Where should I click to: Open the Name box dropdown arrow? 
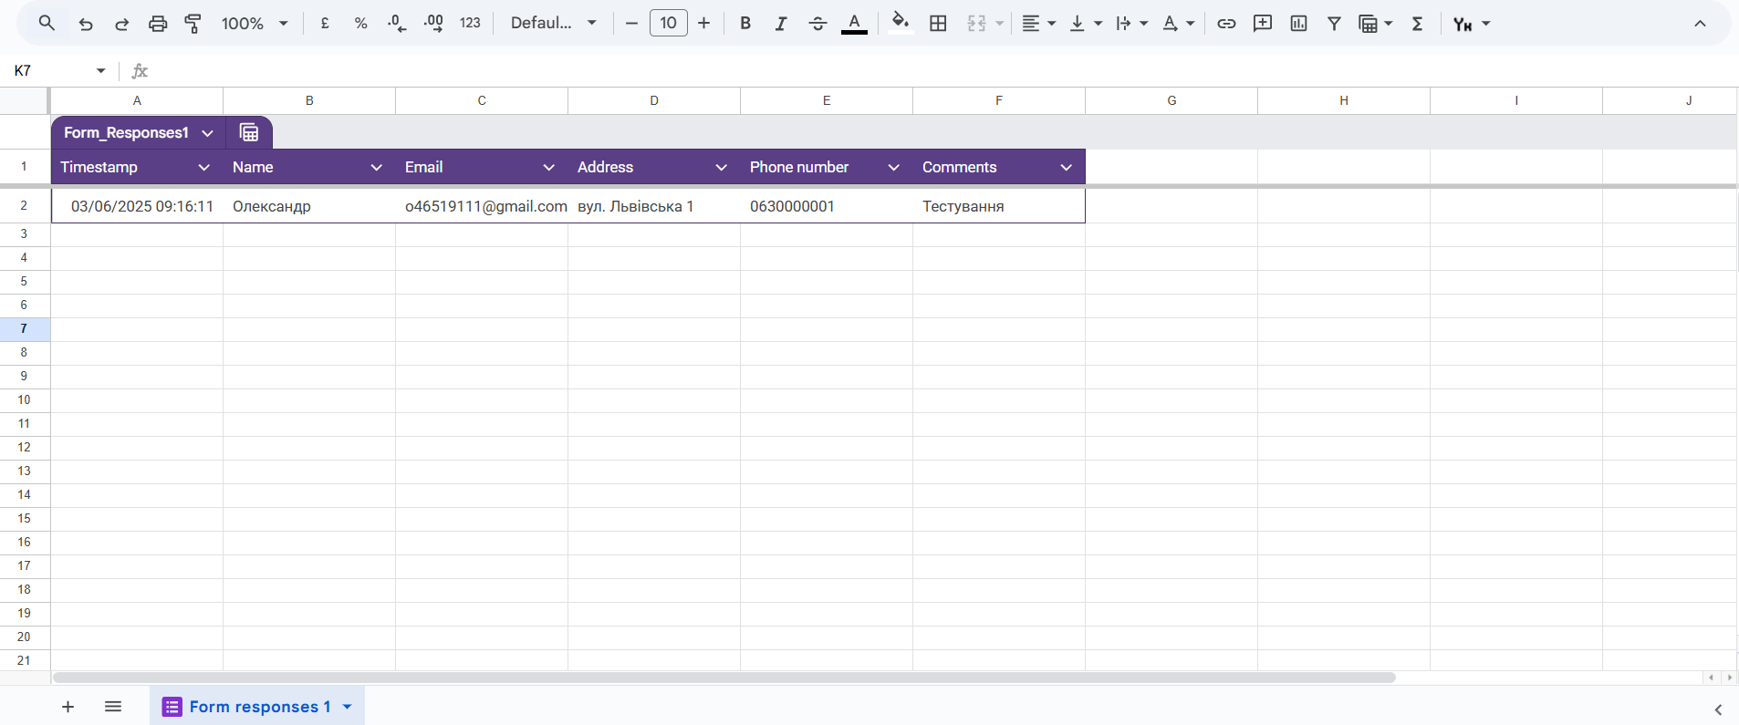pos(100,70)
